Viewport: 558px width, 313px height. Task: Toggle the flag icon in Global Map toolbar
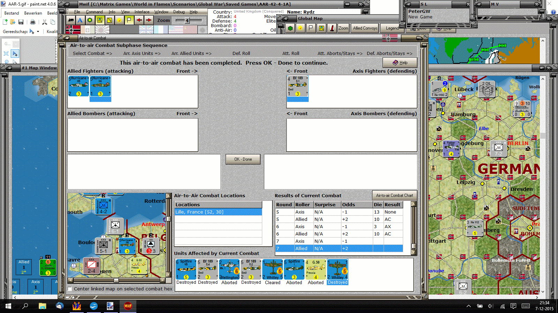tap(311, 28)
